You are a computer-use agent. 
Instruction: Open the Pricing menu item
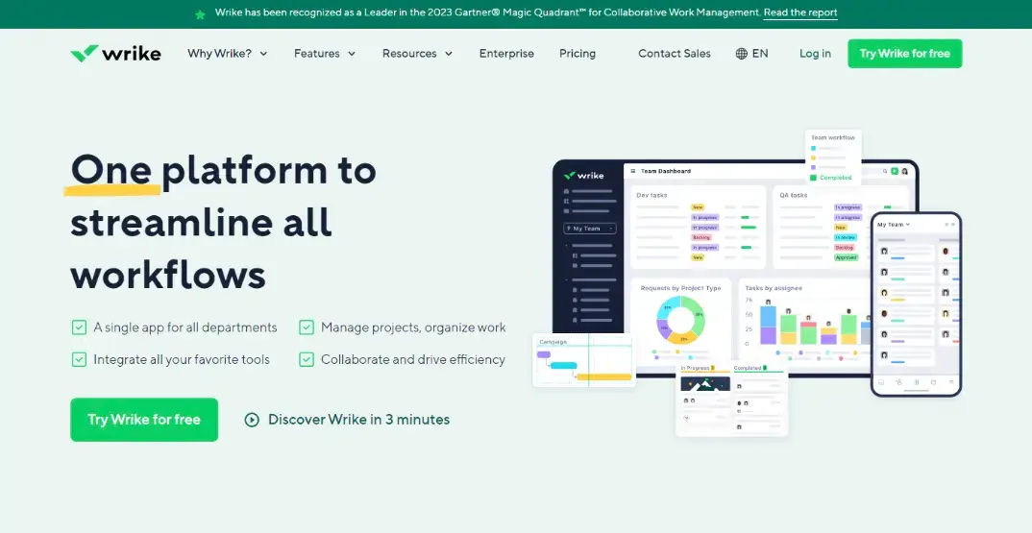pos(577,54)
